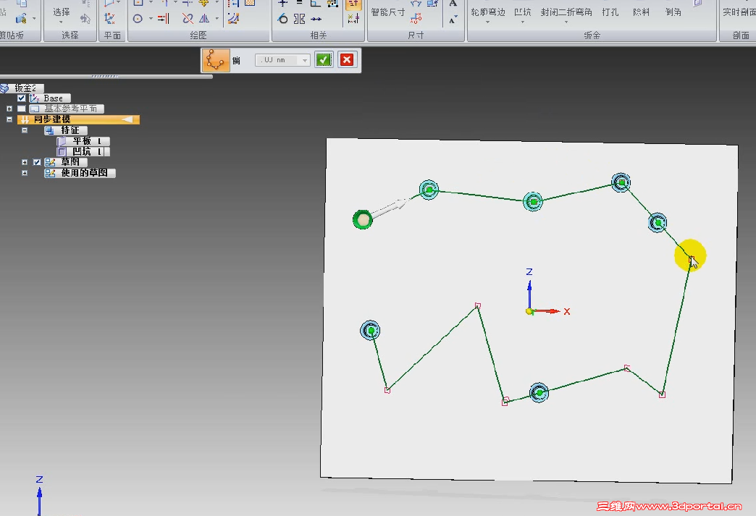Toggle the Base coordinate system checkbox
This screenshot has width=756, height=516.
coord(21,98)
